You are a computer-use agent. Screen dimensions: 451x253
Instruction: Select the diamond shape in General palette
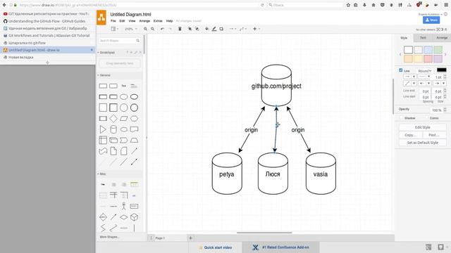click(x=113, y=119)
